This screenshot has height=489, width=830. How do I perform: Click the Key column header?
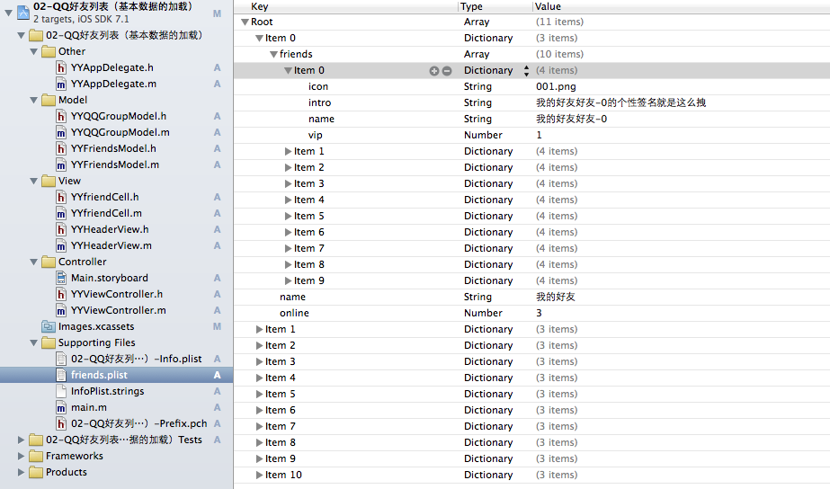259,6
